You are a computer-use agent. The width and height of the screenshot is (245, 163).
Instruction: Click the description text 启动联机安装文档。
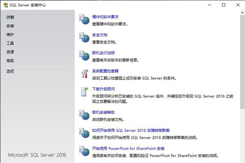108,120
